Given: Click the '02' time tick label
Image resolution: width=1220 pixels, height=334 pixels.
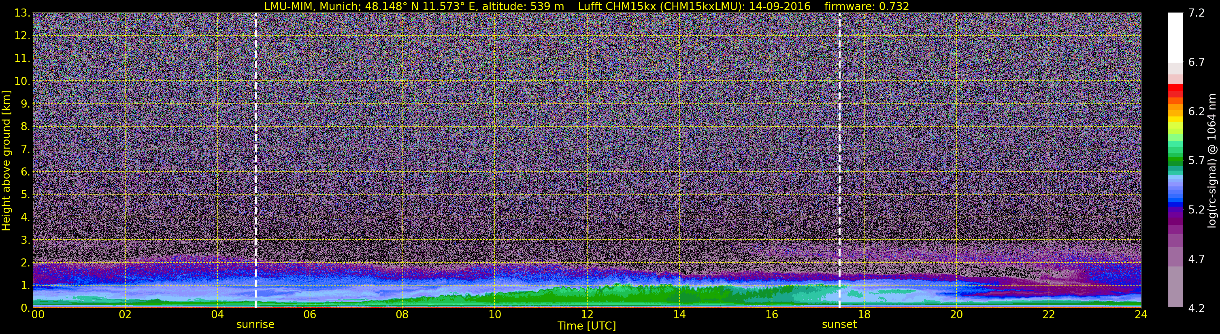Looking at the screenshot, I should (125, 315).
